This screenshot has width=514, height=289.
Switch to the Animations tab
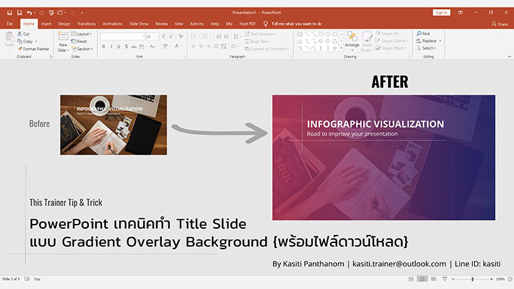[112, 23]
